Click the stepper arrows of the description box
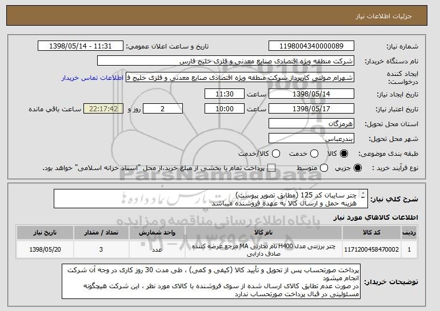Viewport: 440px width, 311px height. [363, 195]
